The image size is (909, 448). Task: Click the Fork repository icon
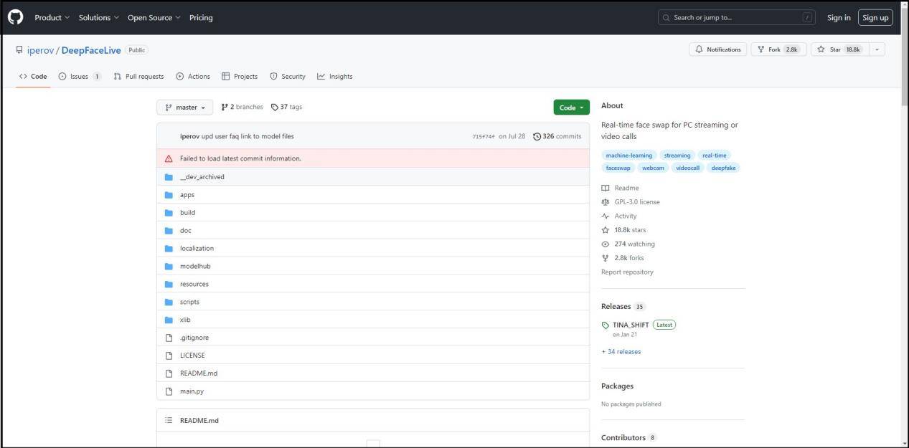(761, 49)
